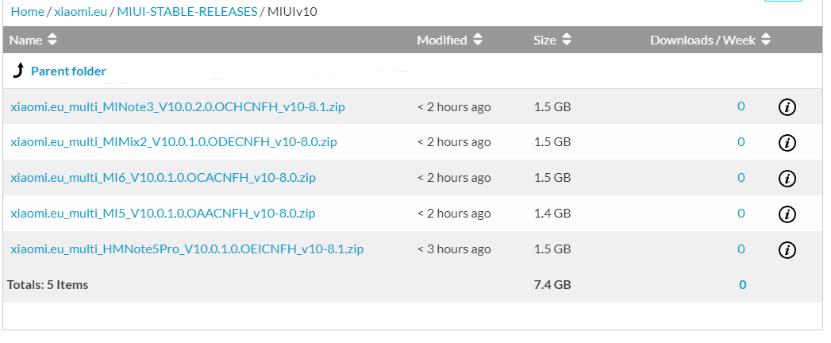Download MI6 V10.0.1.0 zip file
This screenshot has height=343, width=831.
pyautogui.click(x=163, y=178)
